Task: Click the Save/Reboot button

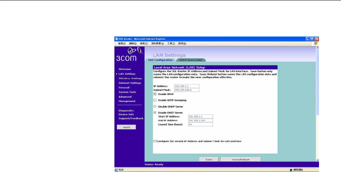Action: 241,159
